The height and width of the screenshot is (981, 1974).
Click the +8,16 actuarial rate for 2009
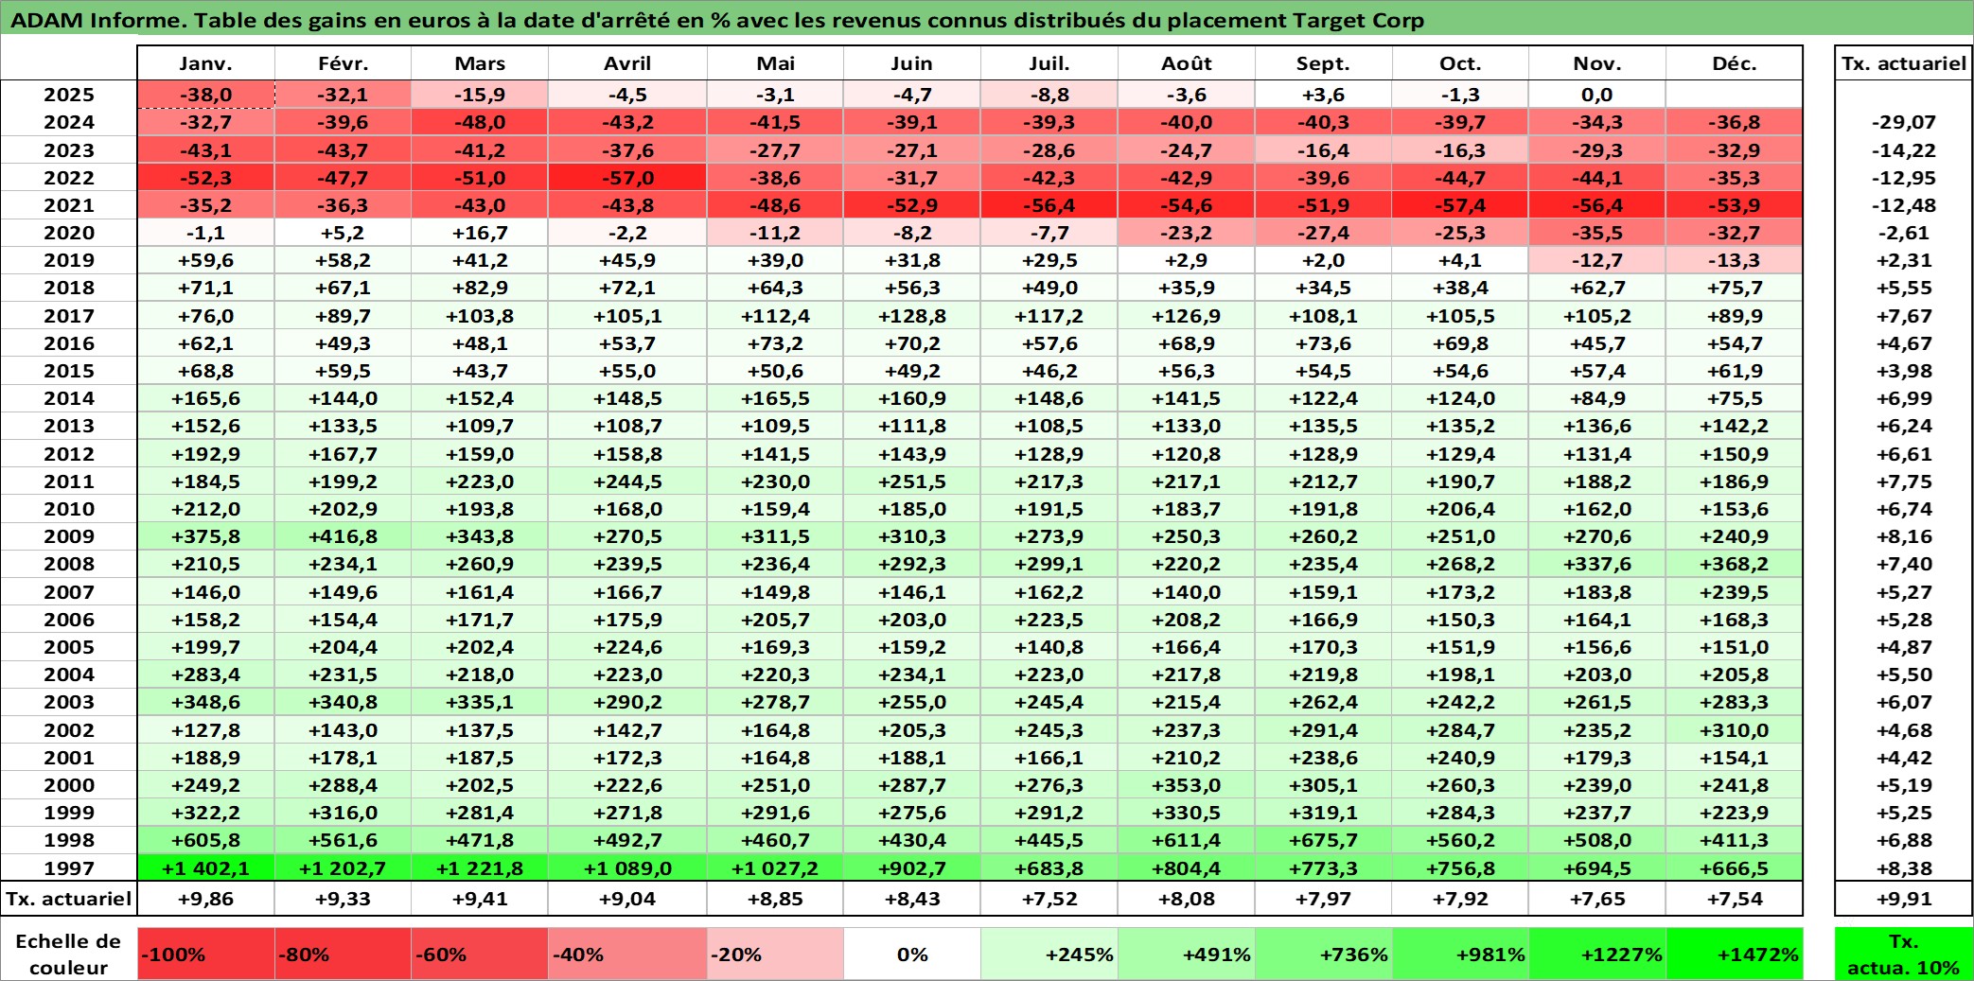pos(1904,536)
